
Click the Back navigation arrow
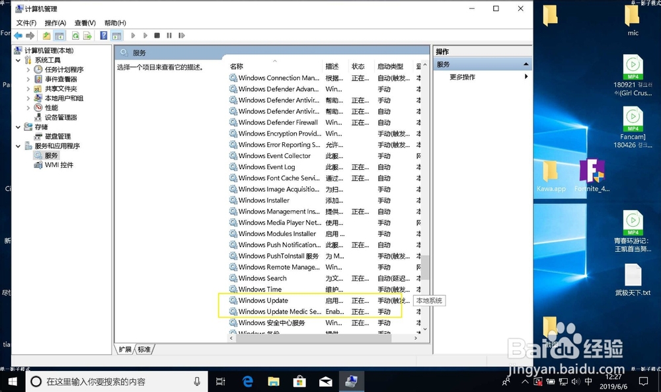(x=18, y=36)
